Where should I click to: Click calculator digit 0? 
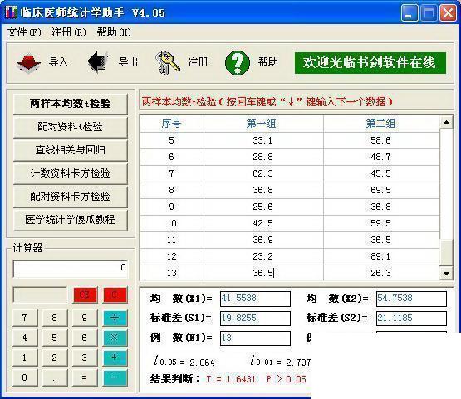pyautogui.click(x=25, y=377)
